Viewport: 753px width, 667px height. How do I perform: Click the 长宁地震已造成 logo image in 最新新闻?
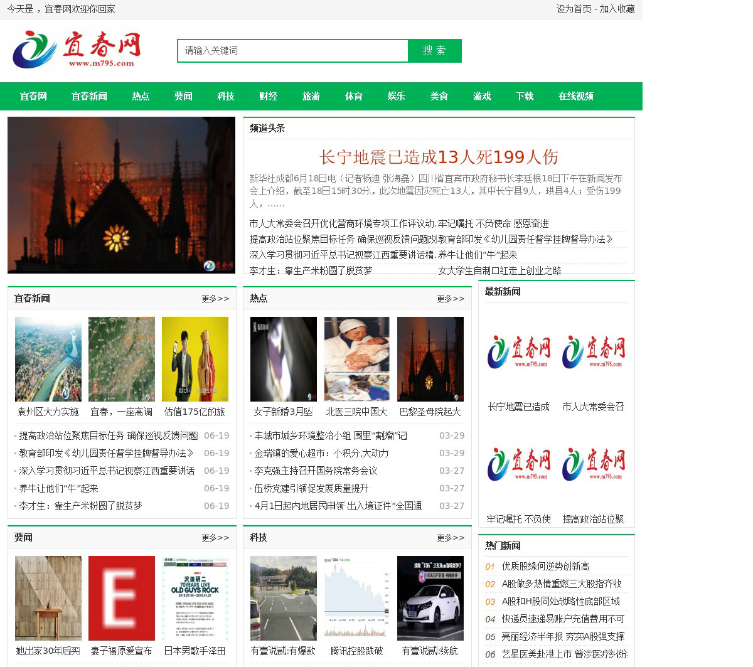point(519,352)
